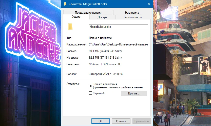
Task: Click the 'Другие...' attributes button
Action: 134,93
